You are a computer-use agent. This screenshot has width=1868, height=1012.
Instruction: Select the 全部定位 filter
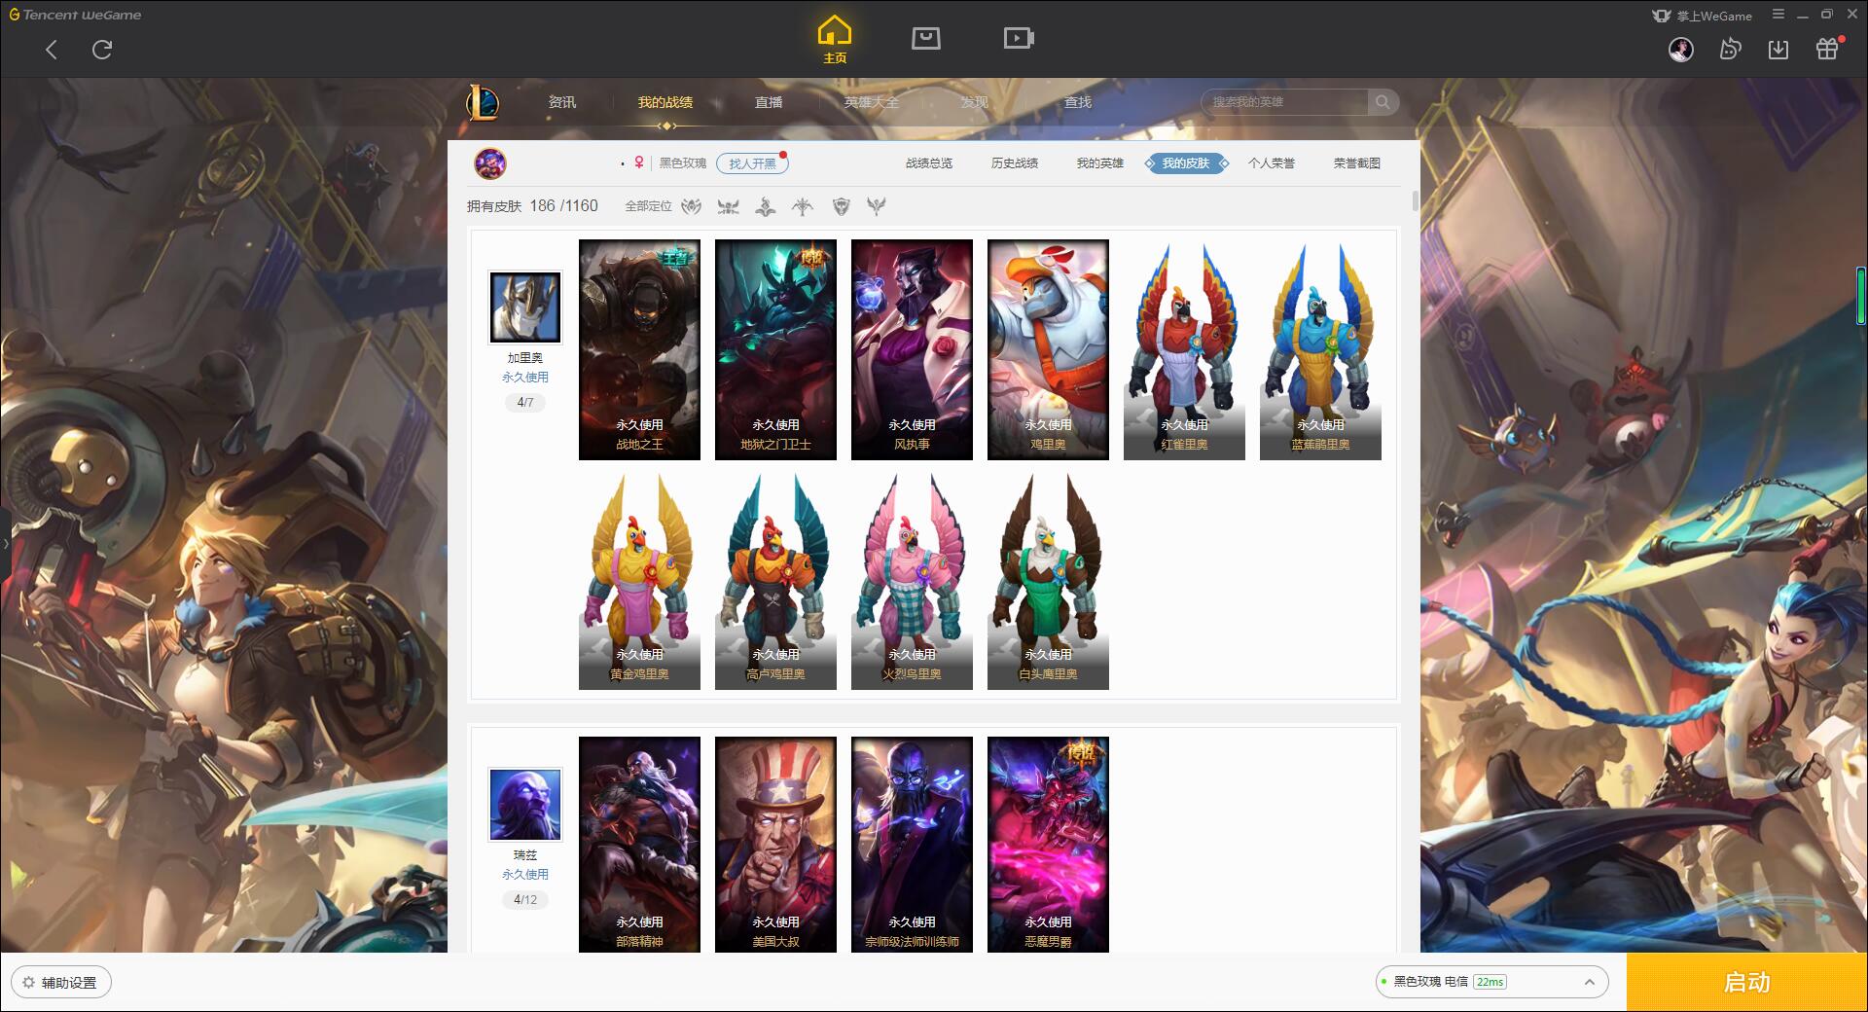pyautogui.click(x=648, y=206)
